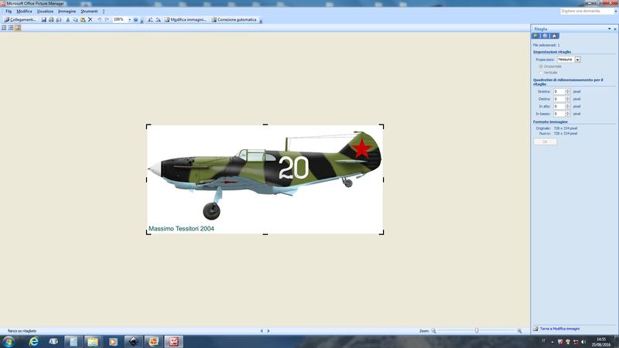619x348 pixels.
Task: Open Windows Media Player from taskbar
Action: (x=113, y=341)
